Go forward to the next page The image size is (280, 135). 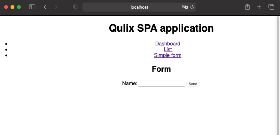coord(56,7)
